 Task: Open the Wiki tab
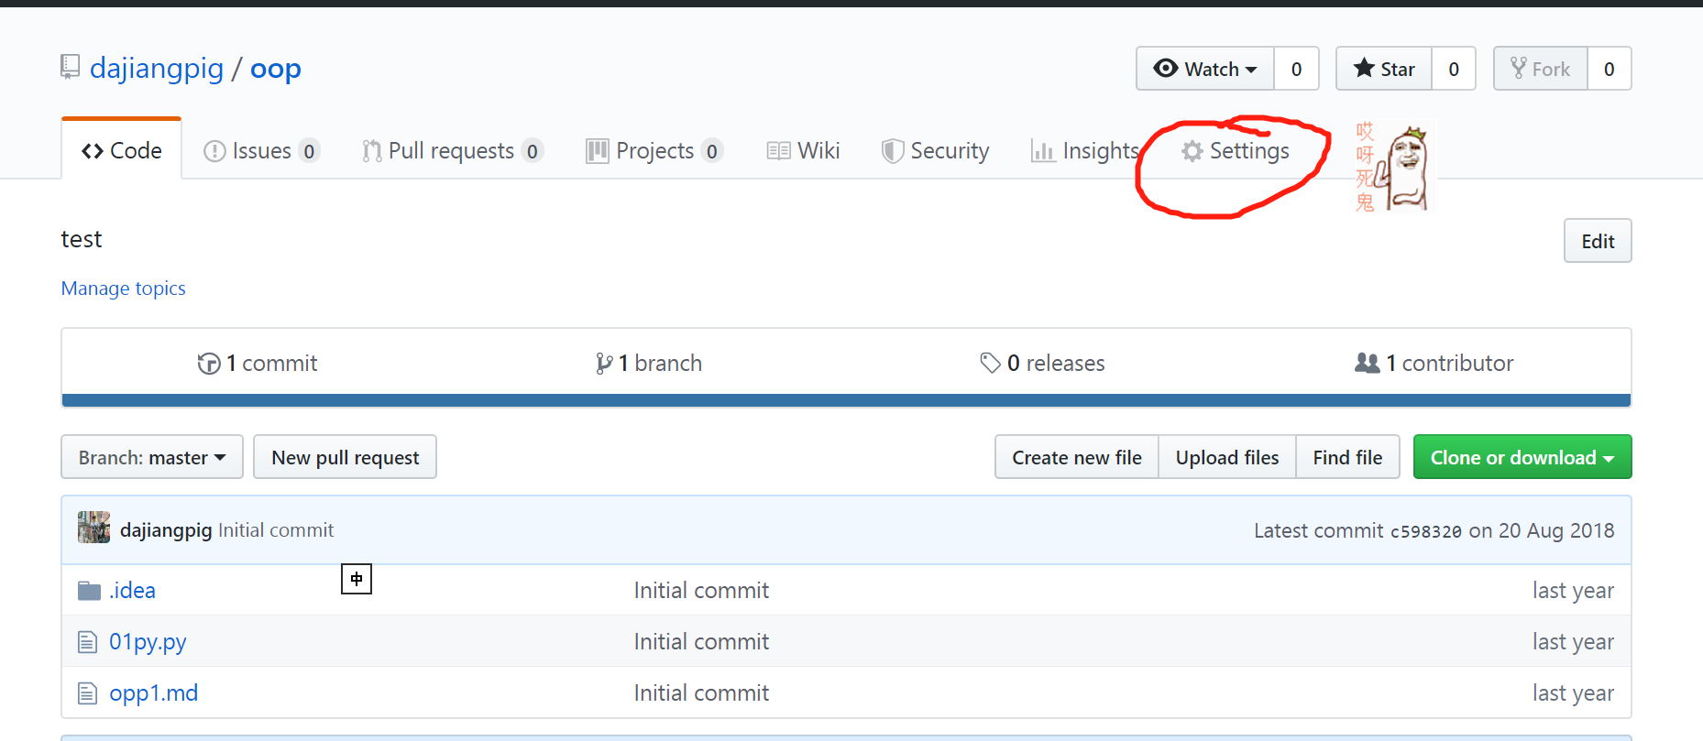[x=803, y=151]
